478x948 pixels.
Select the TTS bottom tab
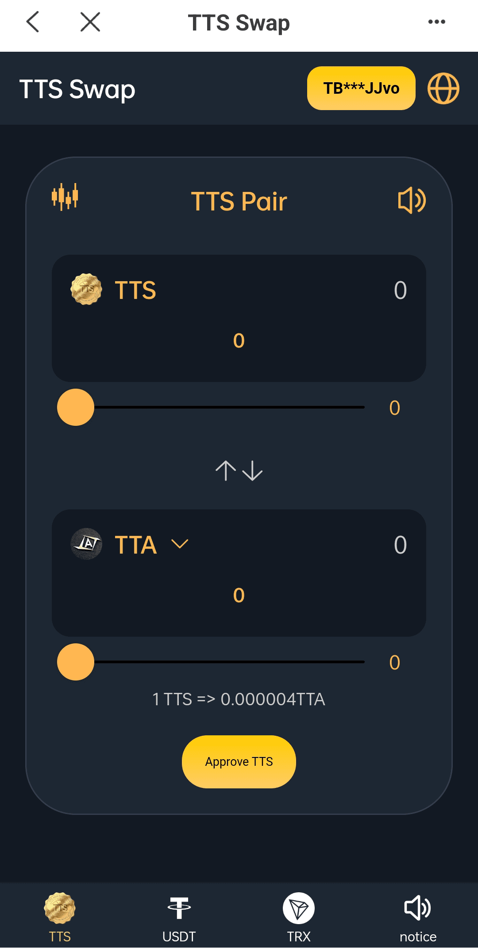(x=60, y=917)
